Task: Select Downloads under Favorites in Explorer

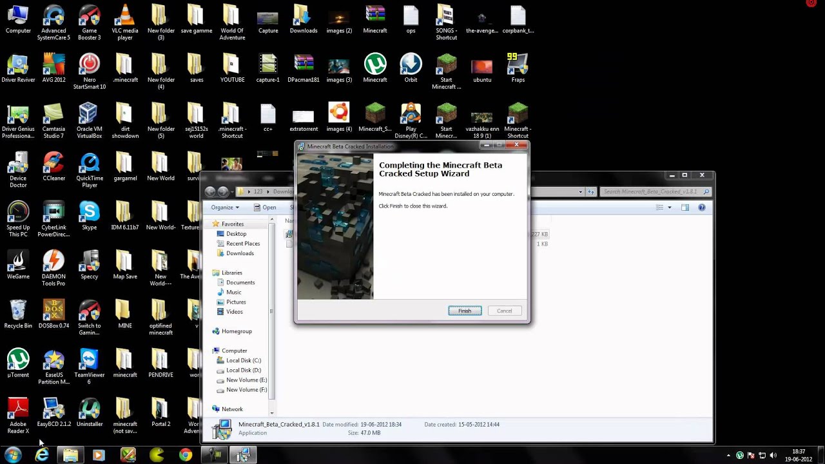Action: pos(240,253)
